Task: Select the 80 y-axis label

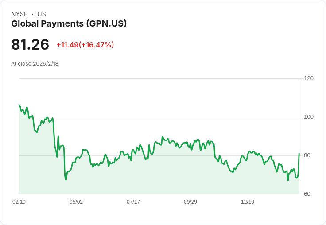Action: tap(307, 155)
